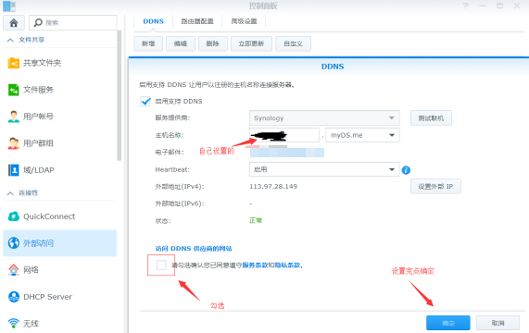The width and height of the screenshot is (529, 333).
Task: Open the 用户群组 user group icon
Action: 14,143
